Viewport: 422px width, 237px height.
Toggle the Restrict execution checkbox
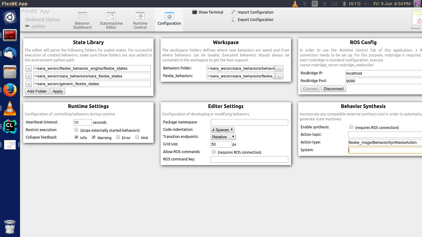pyautogui.click(x=76, y=130)
